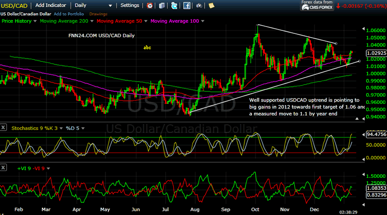
Task: Open Moving Average 100 dropdown arrow
Action: tap(202, 21)
